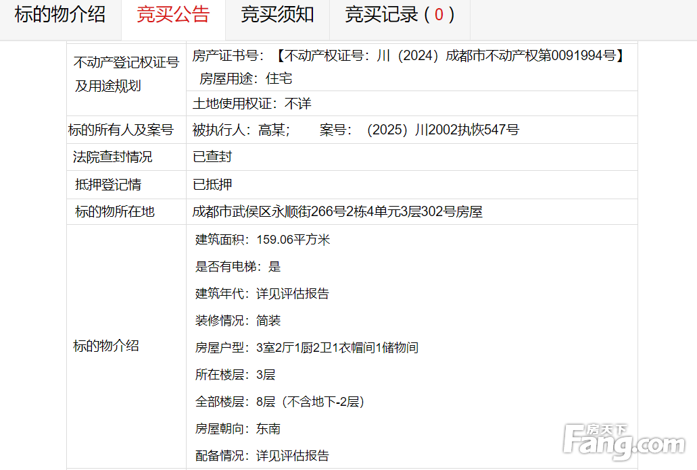Click the 房屋户型 layout description line
Screen dimensions: 697x470
point(307,348)
